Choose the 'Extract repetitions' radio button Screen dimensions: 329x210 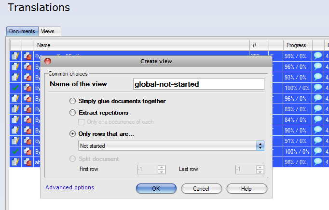tap(73, 112)
